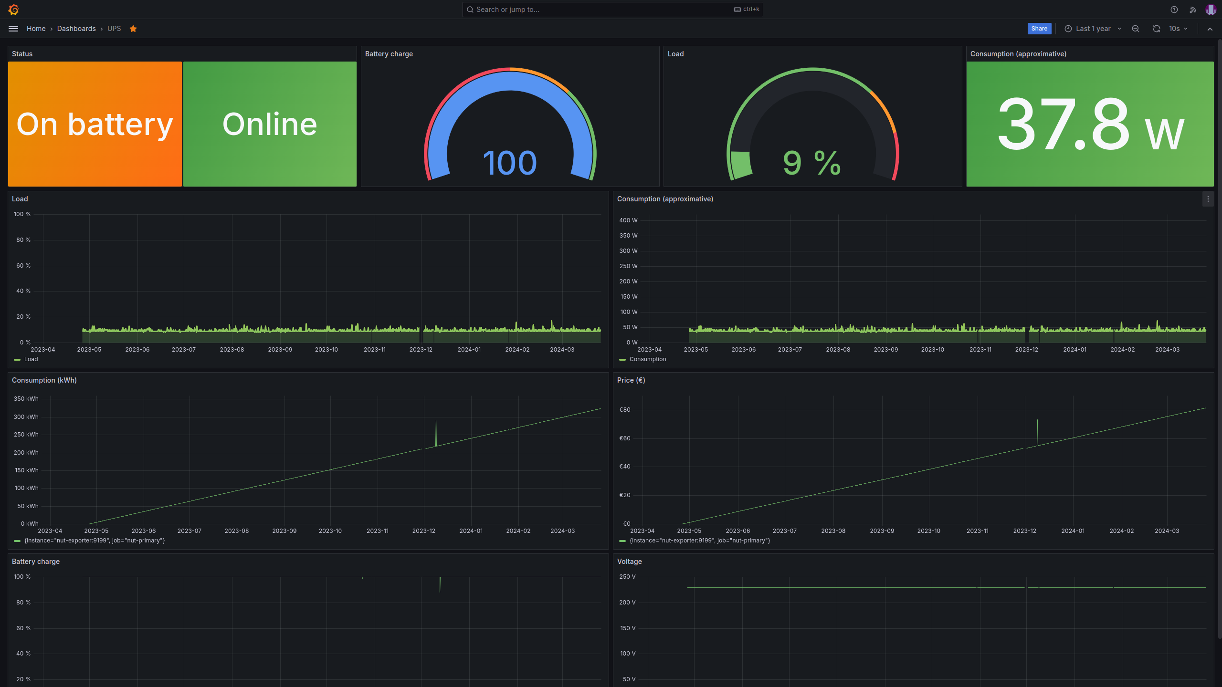This screenshot has height=687, width=1222.
Task: Click the spike in Consumption (kWh) graph
Action: pyautogui.click(x=436, y=433)
